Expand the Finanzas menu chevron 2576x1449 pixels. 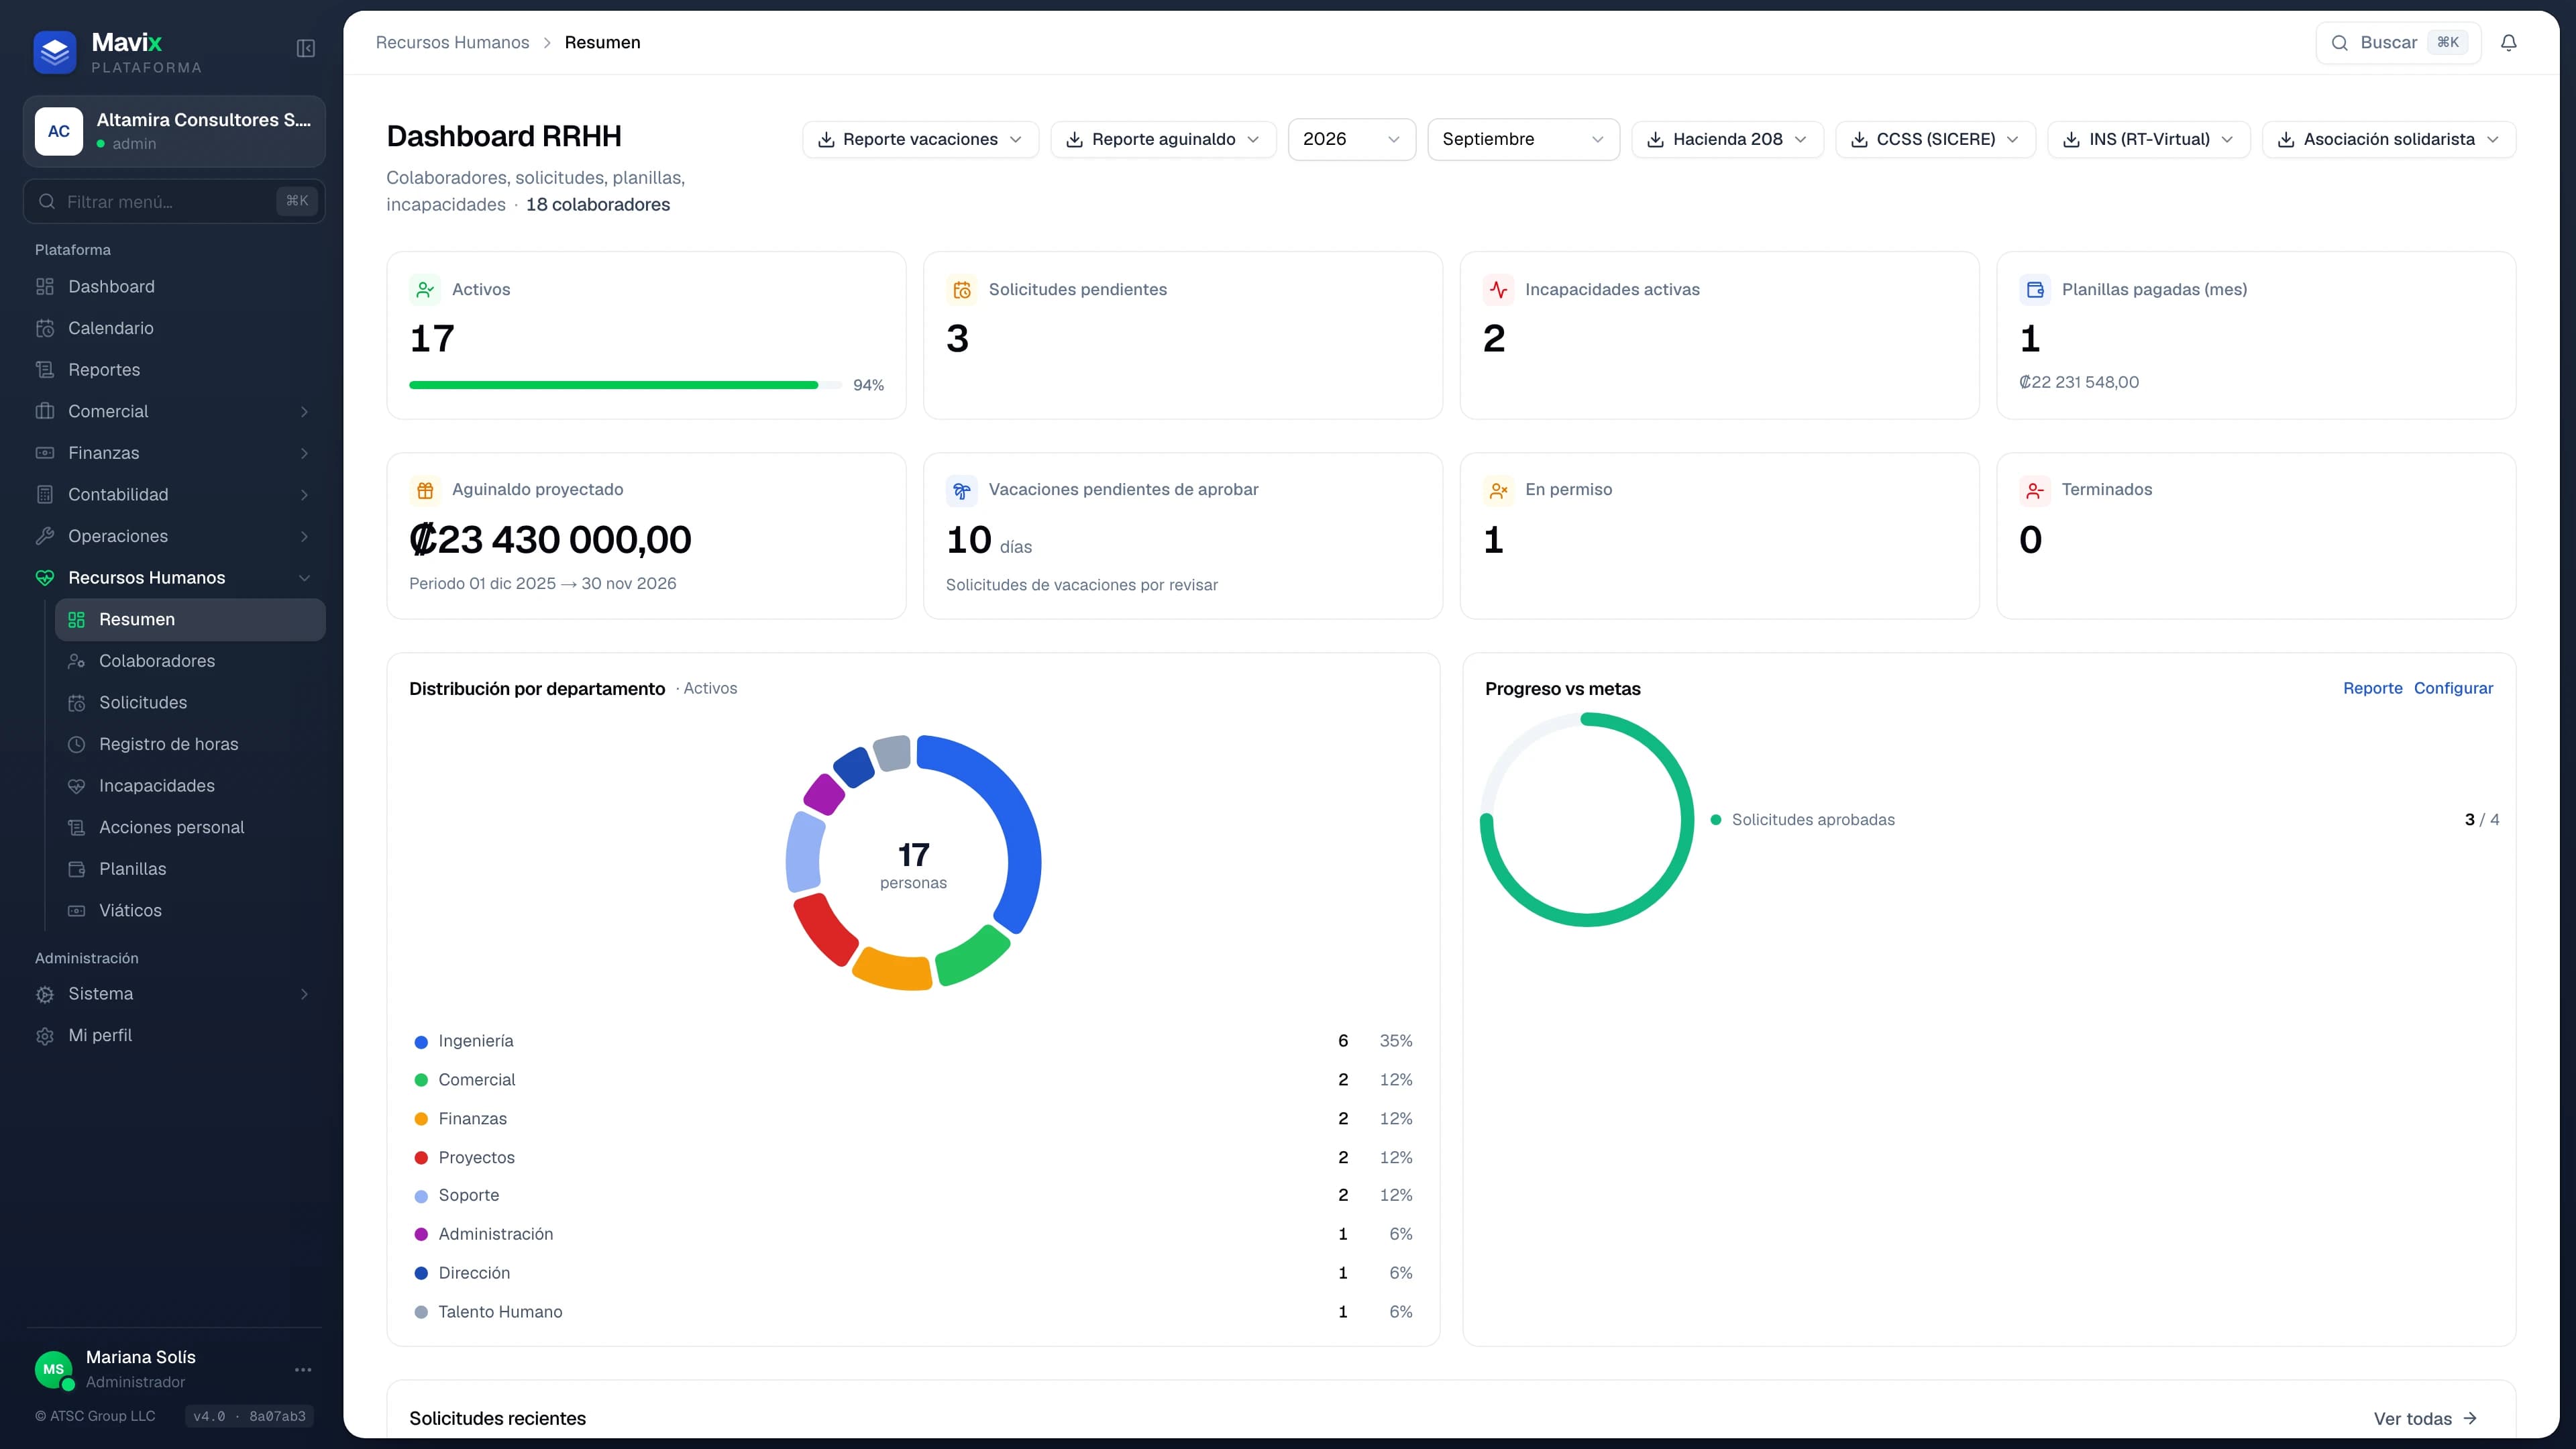(x=304, y=453)
